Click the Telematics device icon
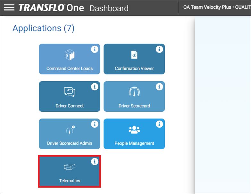Image resolution: width=251 pixels, height=194 pixels. (70, 167)
